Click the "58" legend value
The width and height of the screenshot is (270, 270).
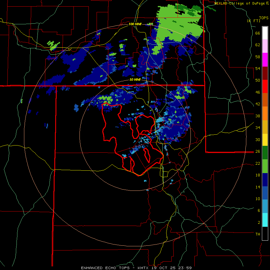click(x=258, y=57)
